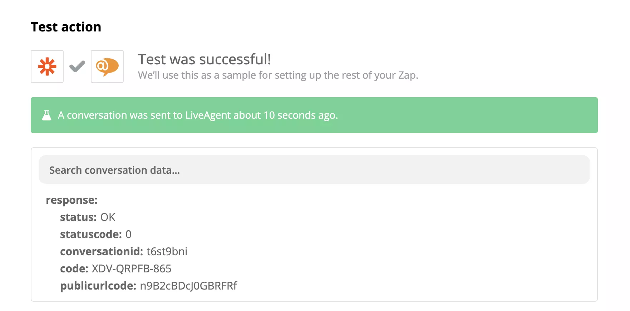Open the Test was successful panel

tap(204, 59)
